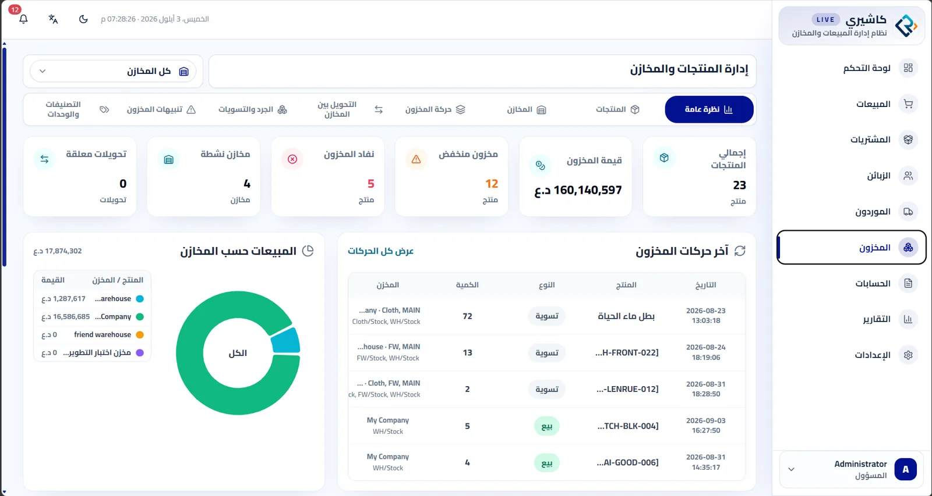The height and width of the screenshot is (496, 932).
Task: Click the مخازن نشطة warehouse icon
Action: click(168, 159)
